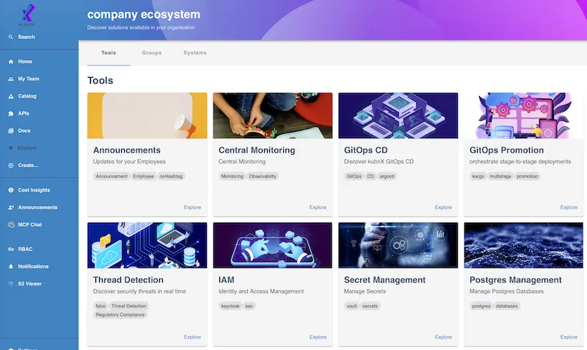Select the Catalog sidebar icon
The width and height of the screenshot is (587, 350).
point(10,96)
